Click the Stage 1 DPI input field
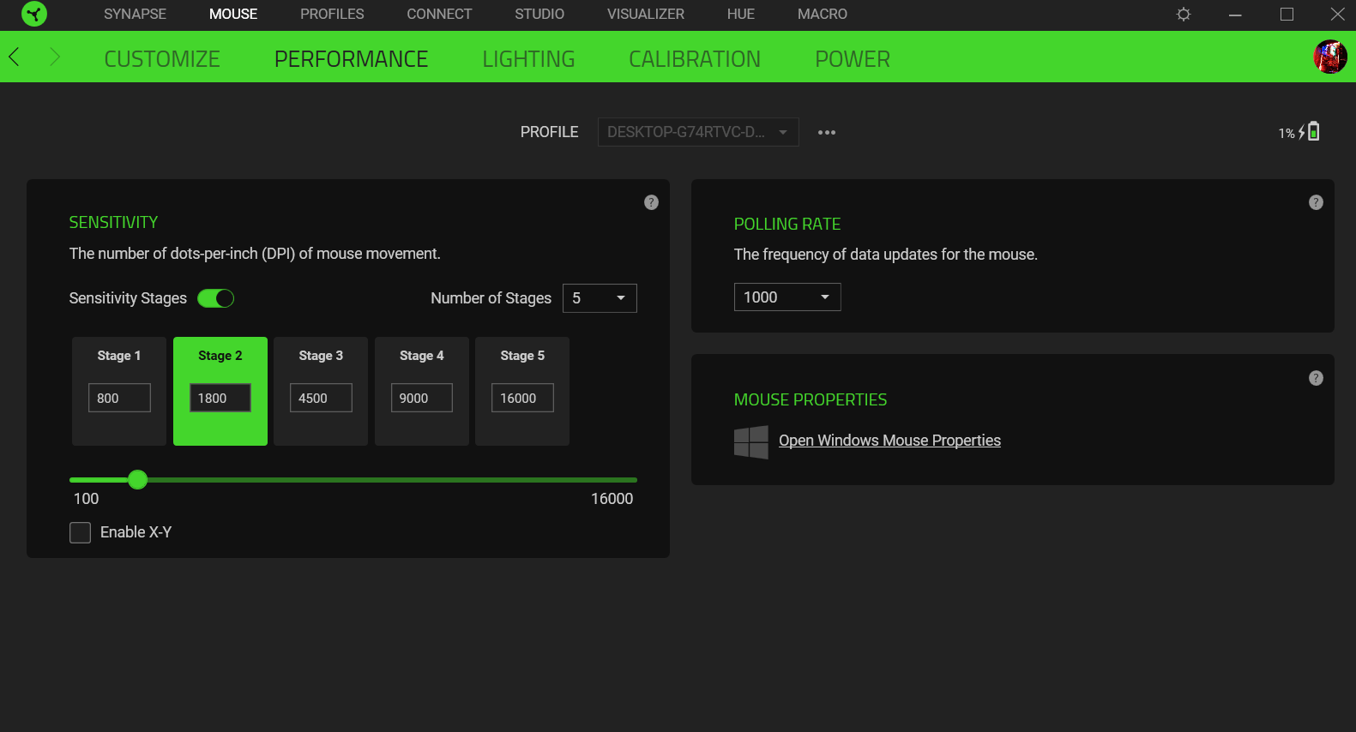Screen dimensions: 1356x732 pos(119,398)
